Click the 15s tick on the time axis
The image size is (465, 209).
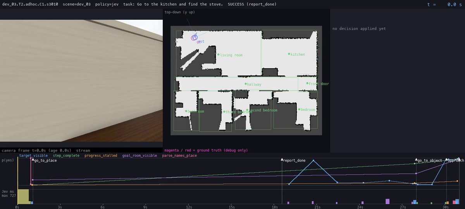pos(231,207)
